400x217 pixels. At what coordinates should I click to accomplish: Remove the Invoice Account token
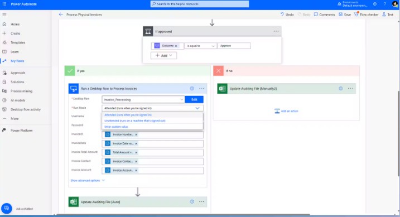136,170
